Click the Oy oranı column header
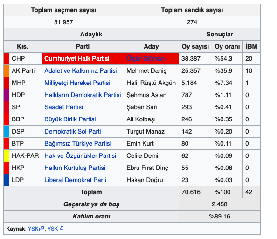The image size is (277, 239). click(x=227, y=47)
